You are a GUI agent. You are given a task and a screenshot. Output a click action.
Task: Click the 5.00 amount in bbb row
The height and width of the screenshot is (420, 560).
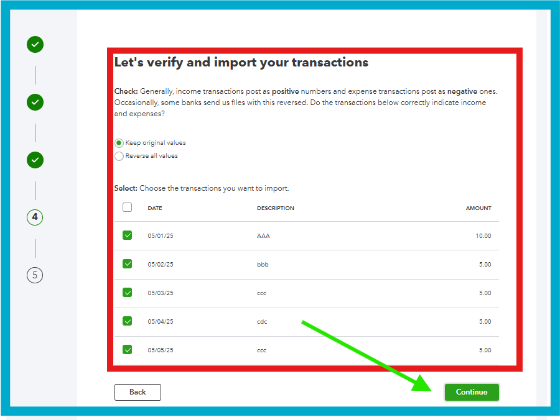click(485, 265)
